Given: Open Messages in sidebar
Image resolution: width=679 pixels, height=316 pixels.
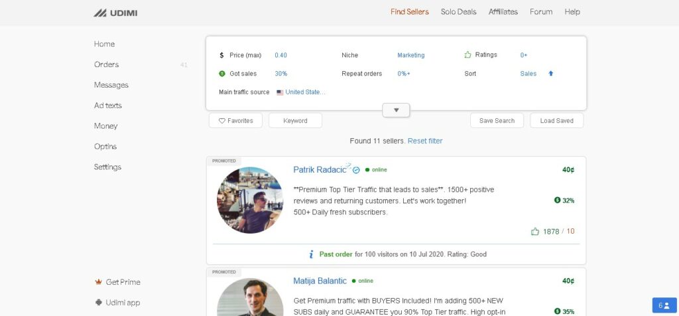Looking at the screenshot, I should [111, 85].
